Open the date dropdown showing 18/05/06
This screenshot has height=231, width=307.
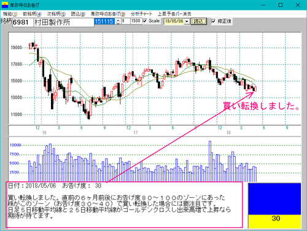pos(187,22)
